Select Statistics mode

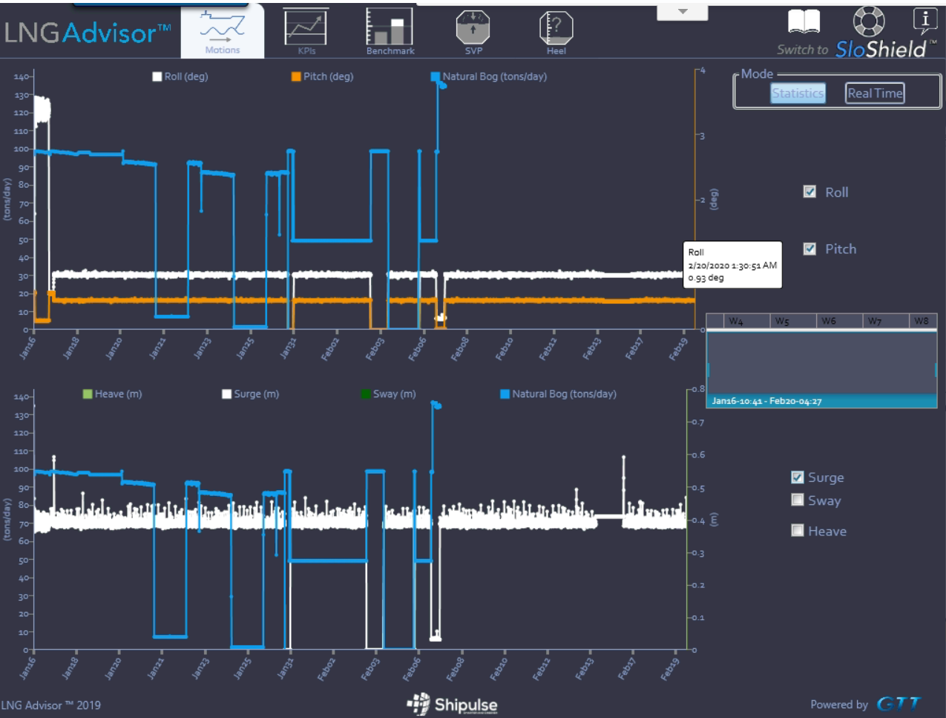coord(798,93)
